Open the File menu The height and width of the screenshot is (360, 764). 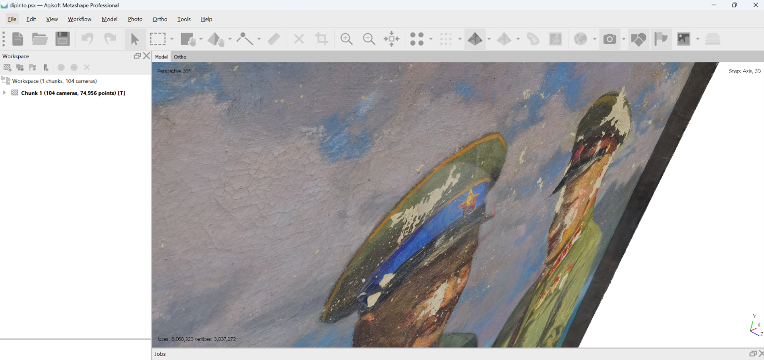pyautogui.click(x=12, y=19)
